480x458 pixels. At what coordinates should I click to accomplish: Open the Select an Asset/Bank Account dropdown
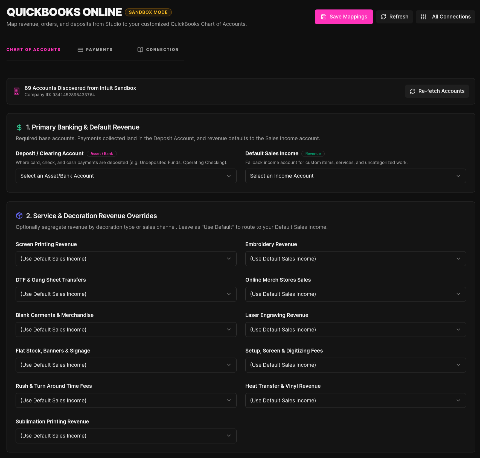[126, 176]
